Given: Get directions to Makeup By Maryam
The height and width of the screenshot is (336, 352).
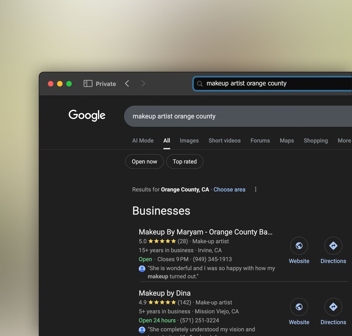Looking at the screenshot, I should (x=333, y=246).
